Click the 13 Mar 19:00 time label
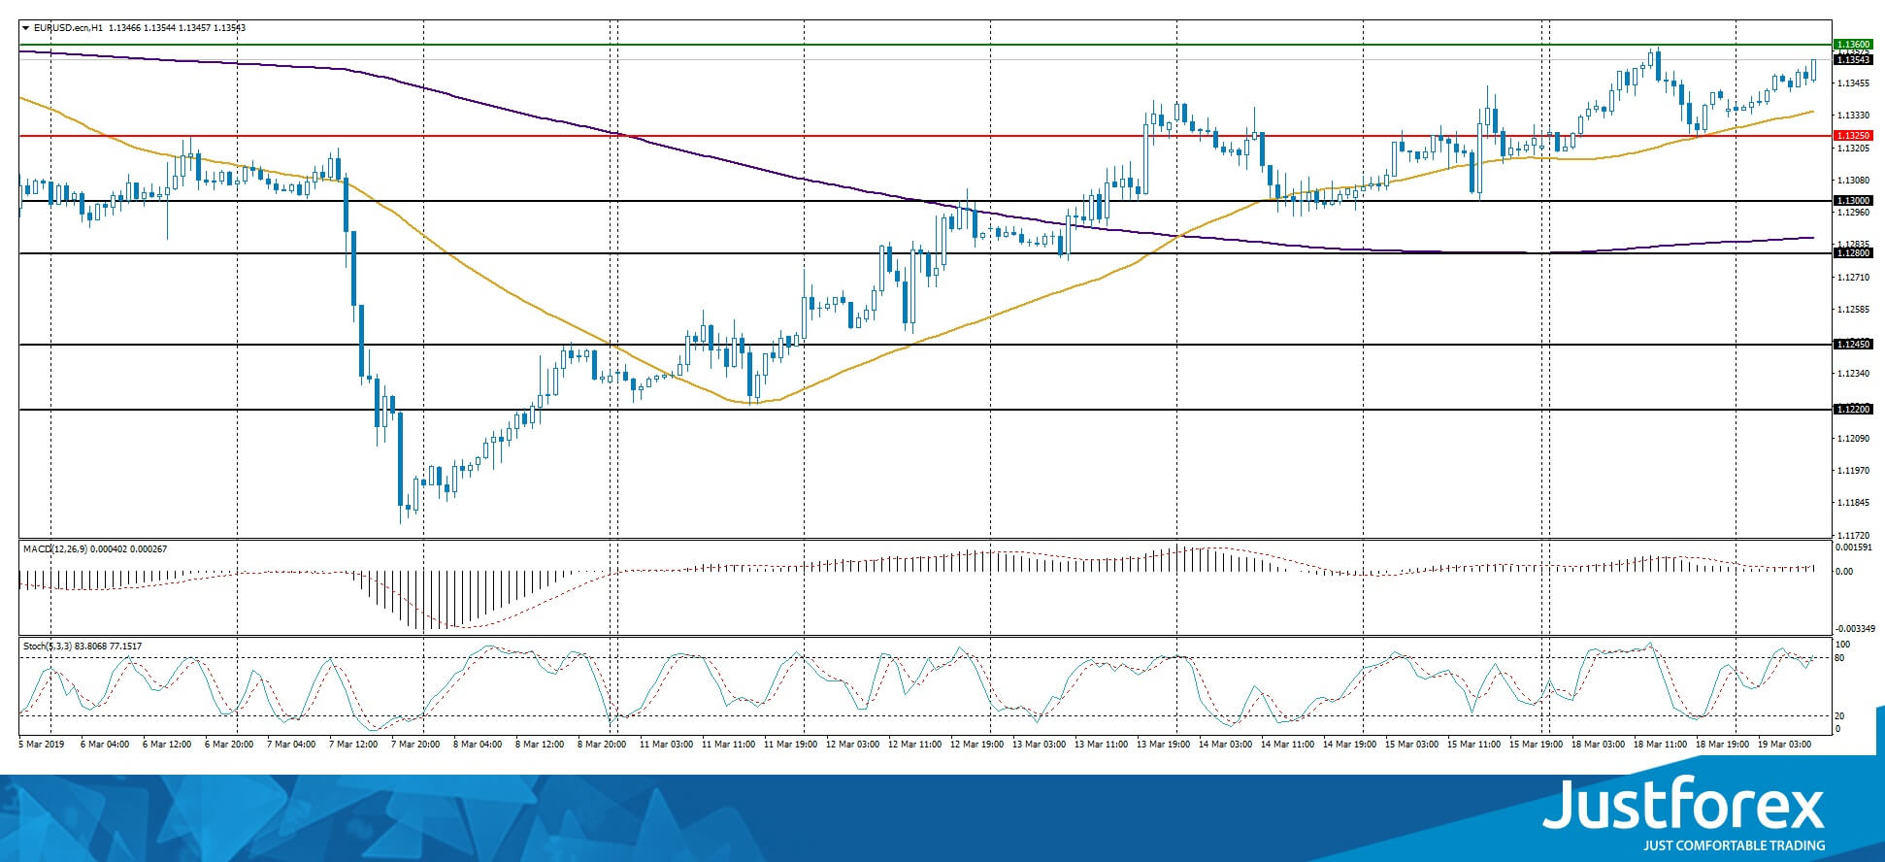The height and width of the screenshot is (862, 1885). 1164,745
